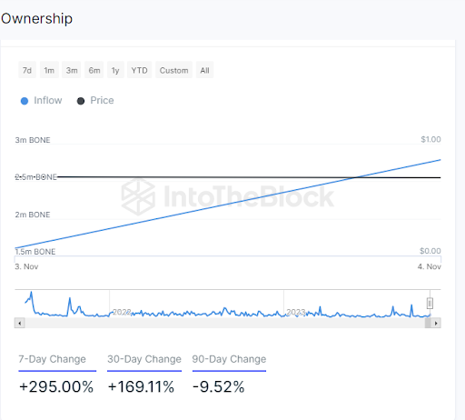The image size is (465, 420).
Task: Click the navigator range handle
Action: coord(430,303)
